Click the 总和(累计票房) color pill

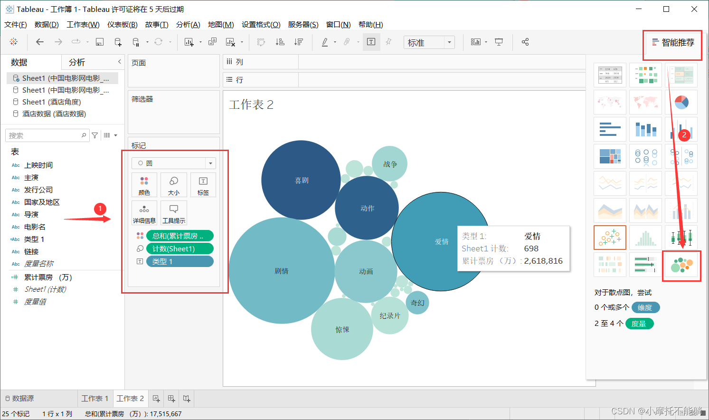(x=180, y=236)
